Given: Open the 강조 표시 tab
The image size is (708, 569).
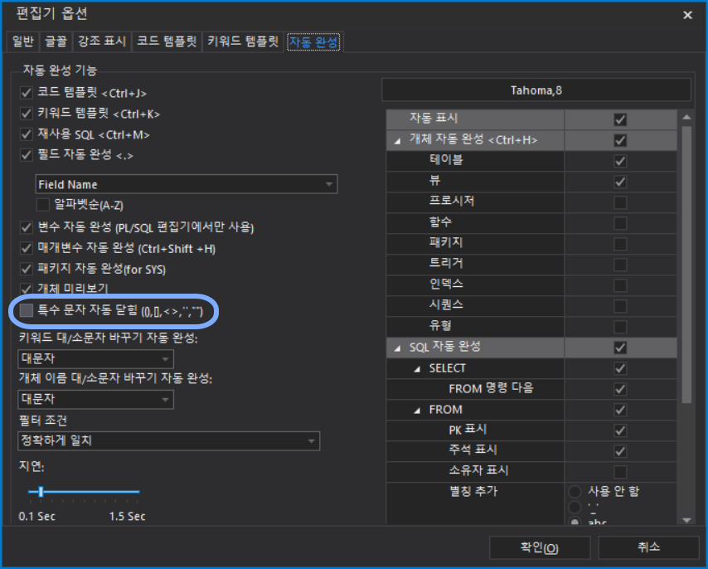Looking at the screenshot, I should [101, 41].
